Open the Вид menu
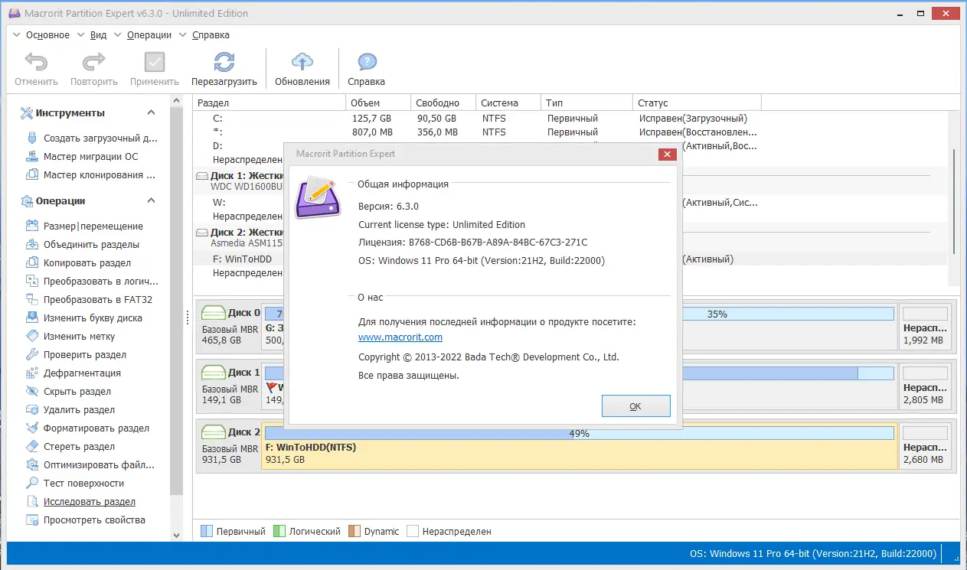 [97, 34]
